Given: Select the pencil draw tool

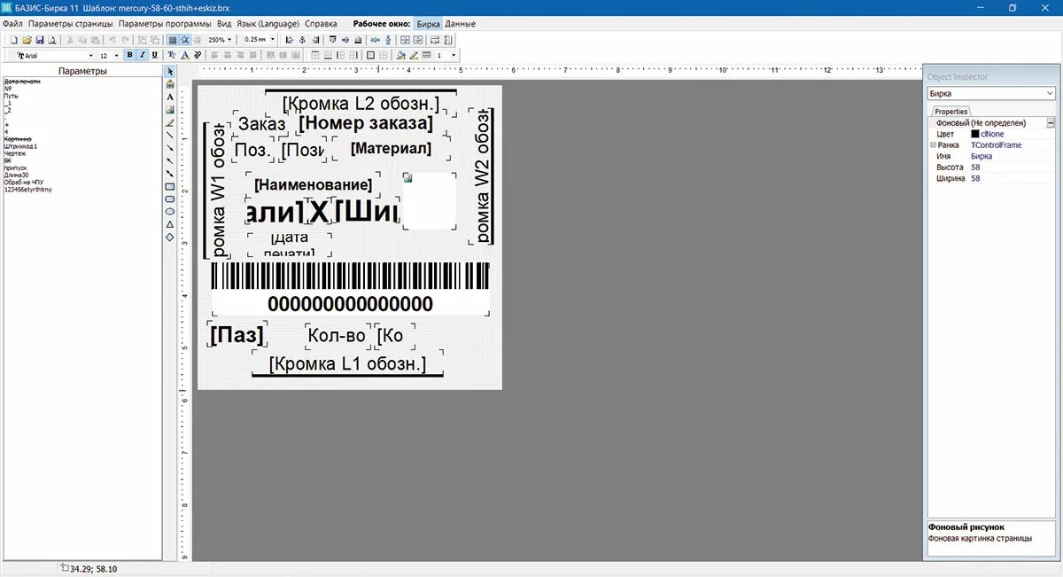Looking at the screenshot, I should (169, 121).
